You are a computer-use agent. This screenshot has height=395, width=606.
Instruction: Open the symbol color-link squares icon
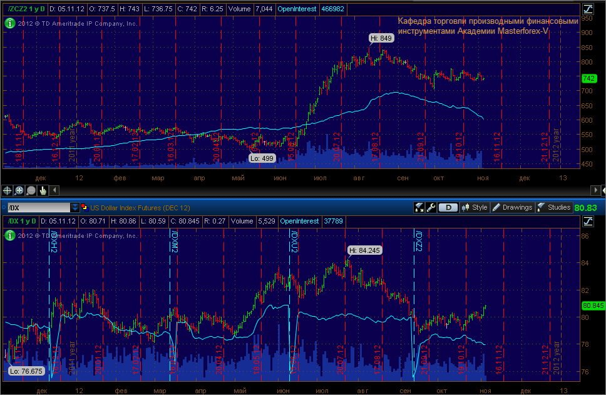[85, 208]
